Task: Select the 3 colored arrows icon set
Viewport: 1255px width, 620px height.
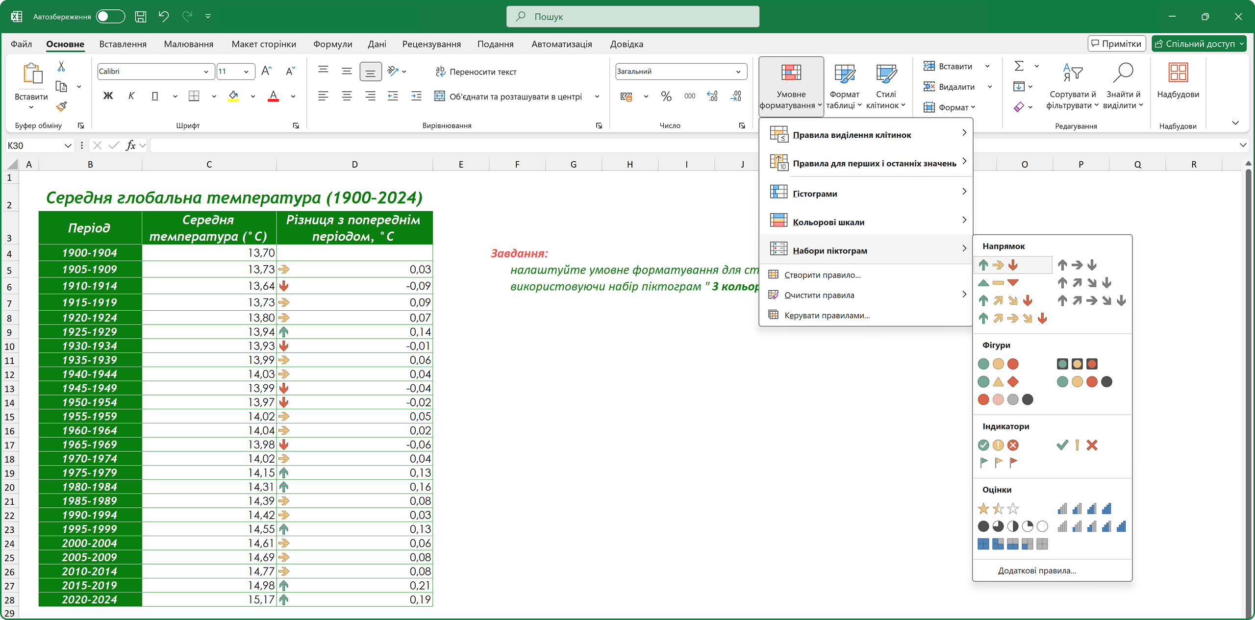Action: coord(998,265)
